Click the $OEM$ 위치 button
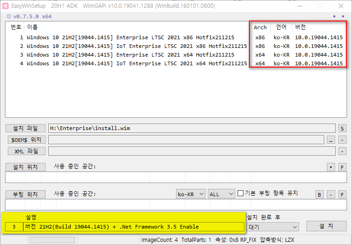Screen dimensions: 352x245 26,140
